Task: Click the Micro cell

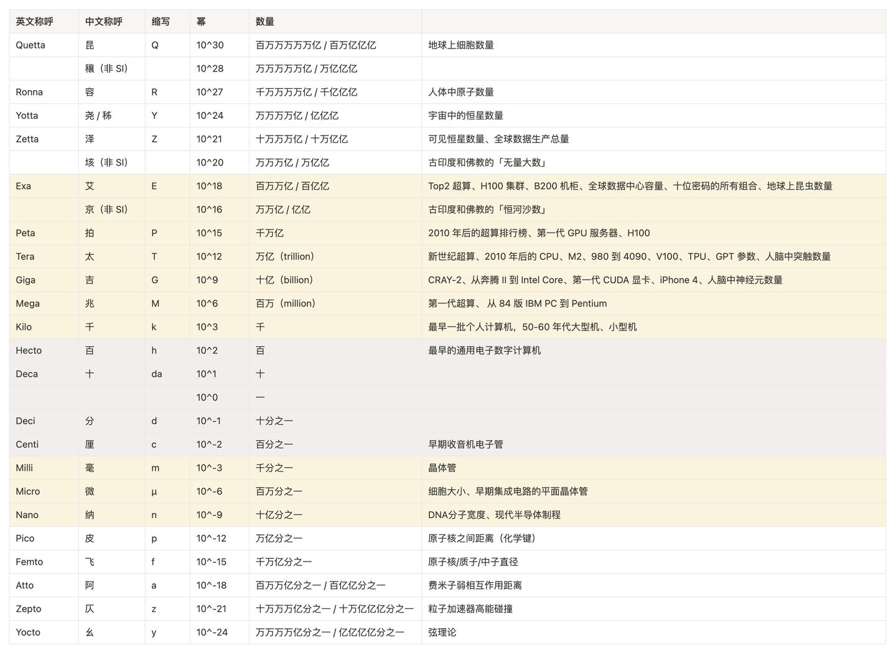Action: 44,491
